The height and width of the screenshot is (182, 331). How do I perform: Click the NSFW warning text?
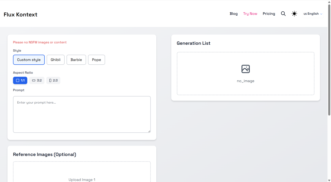[40, 42]
